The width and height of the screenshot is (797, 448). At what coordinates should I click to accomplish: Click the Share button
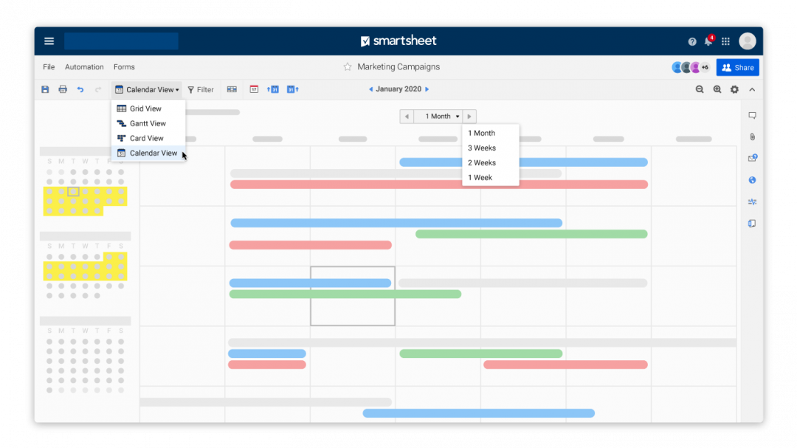coord(737,66)
